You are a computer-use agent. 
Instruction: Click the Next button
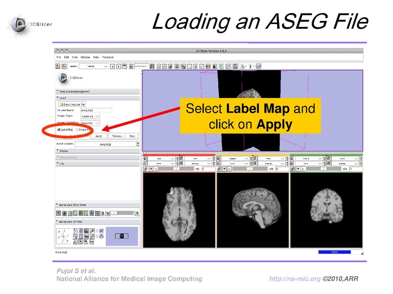(132, 136)
